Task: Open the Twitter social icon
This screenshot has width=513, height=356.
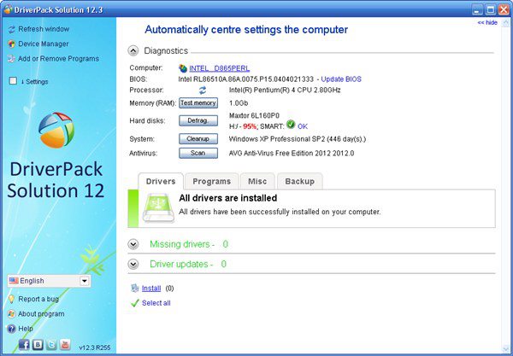Action: click(x=51, y=344)
